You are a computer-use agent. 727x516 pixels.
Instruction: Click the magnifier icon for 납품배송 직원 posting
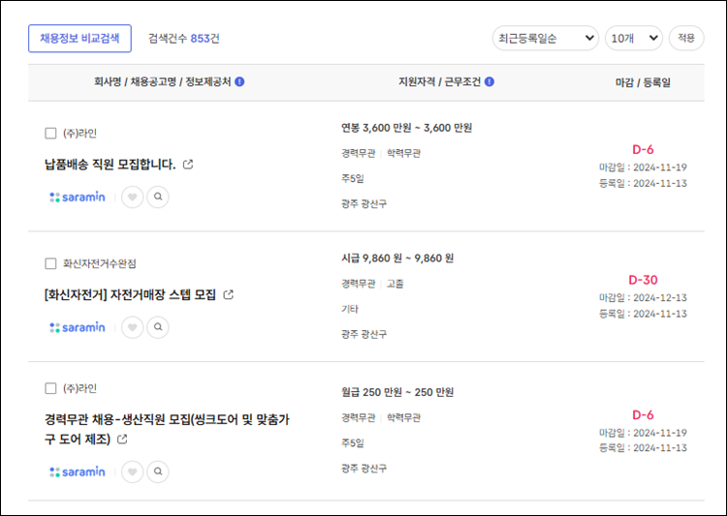pos(158,197)
